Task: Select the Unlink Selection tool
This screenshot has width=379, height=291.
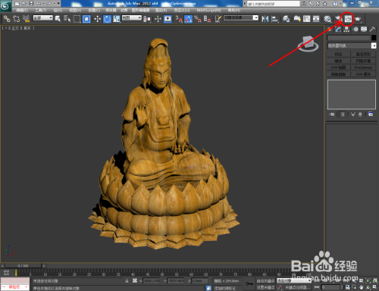Action: pyautogui.click(x=17, y=19)
